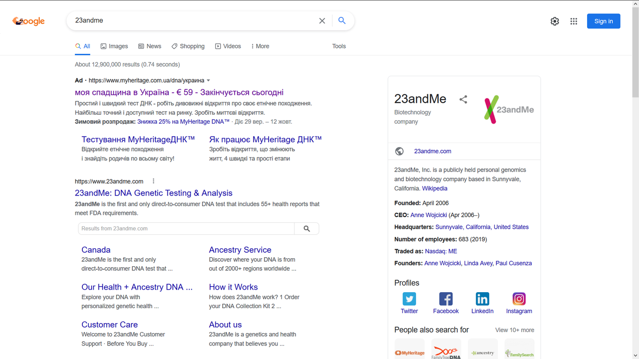Open the Facebook profile icon

click(446, 299)
